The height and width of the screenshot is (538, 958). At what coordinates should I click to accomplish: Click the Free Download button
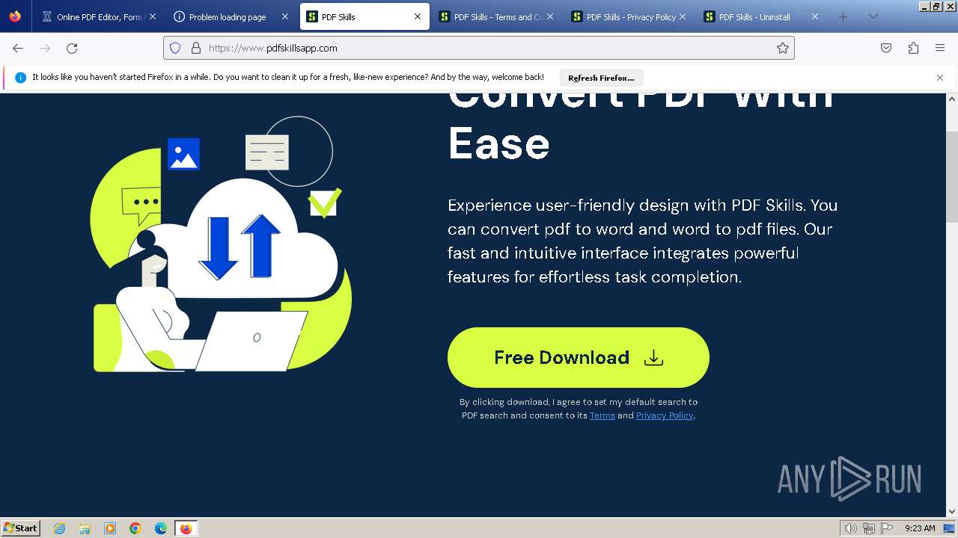pos(579,357)
